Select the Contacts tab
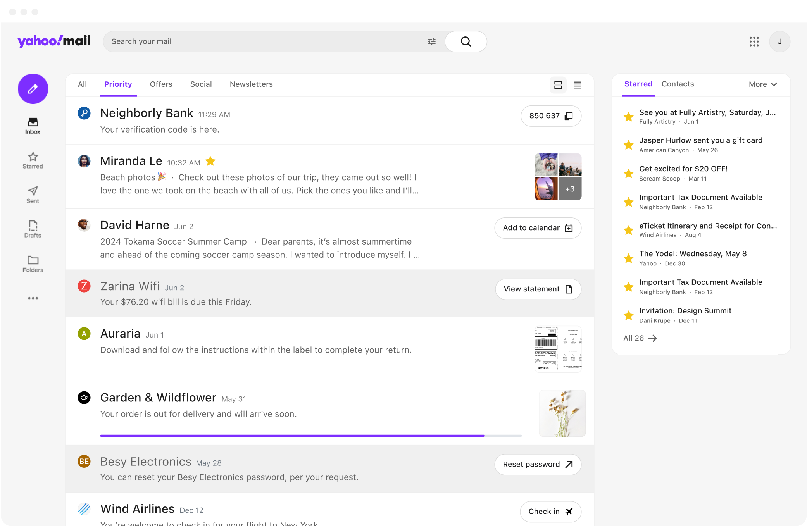Image resolution: width=807 pixels, height=527 pixels. pos(678,84)
